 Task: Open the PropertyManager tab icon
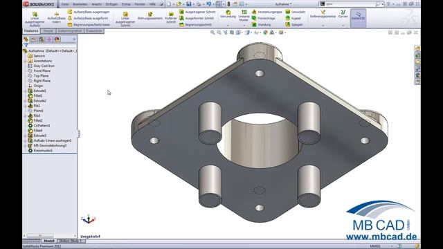point(34,39)
